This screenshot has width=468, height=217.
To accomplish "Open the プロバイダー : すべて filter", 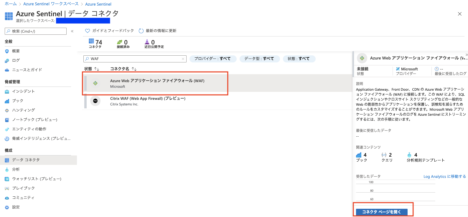I will tap(213, 59).
